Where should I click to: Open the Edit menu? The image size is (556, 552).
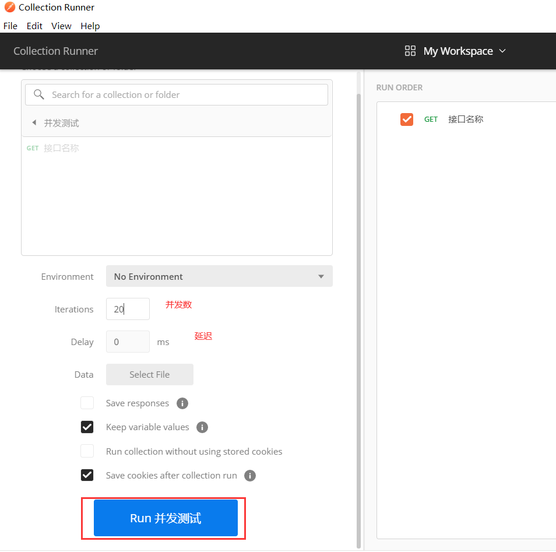(34, 26)
